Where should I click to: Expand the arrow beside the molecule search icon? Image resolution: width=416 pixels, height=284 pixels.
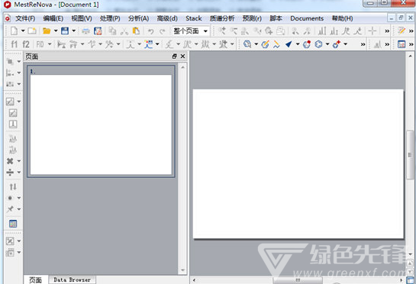[256, 44]
